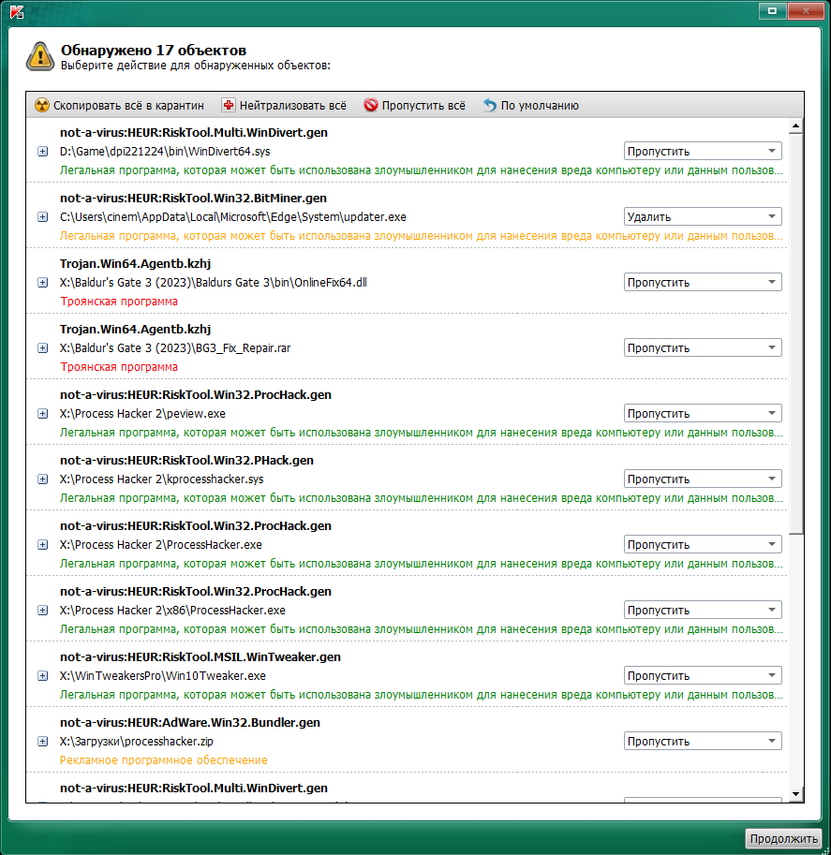Click the radiation quarantine icon in toolbar
Viewport: 831px width, 855px height.
[x=42, y=105]
